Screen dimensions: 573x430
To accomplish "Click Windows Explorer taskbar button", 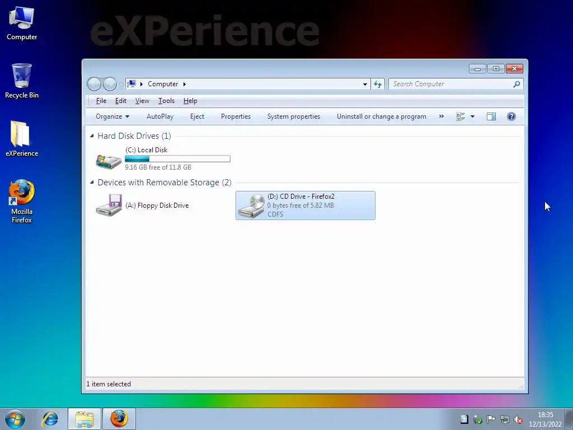I will click(84, 419).
